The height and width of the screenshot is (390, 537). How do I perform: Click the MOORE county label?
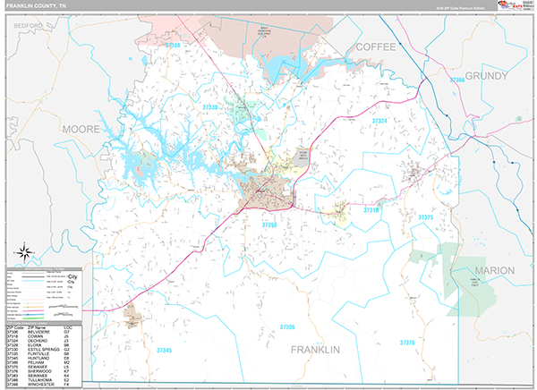click(x=81, y=129)
